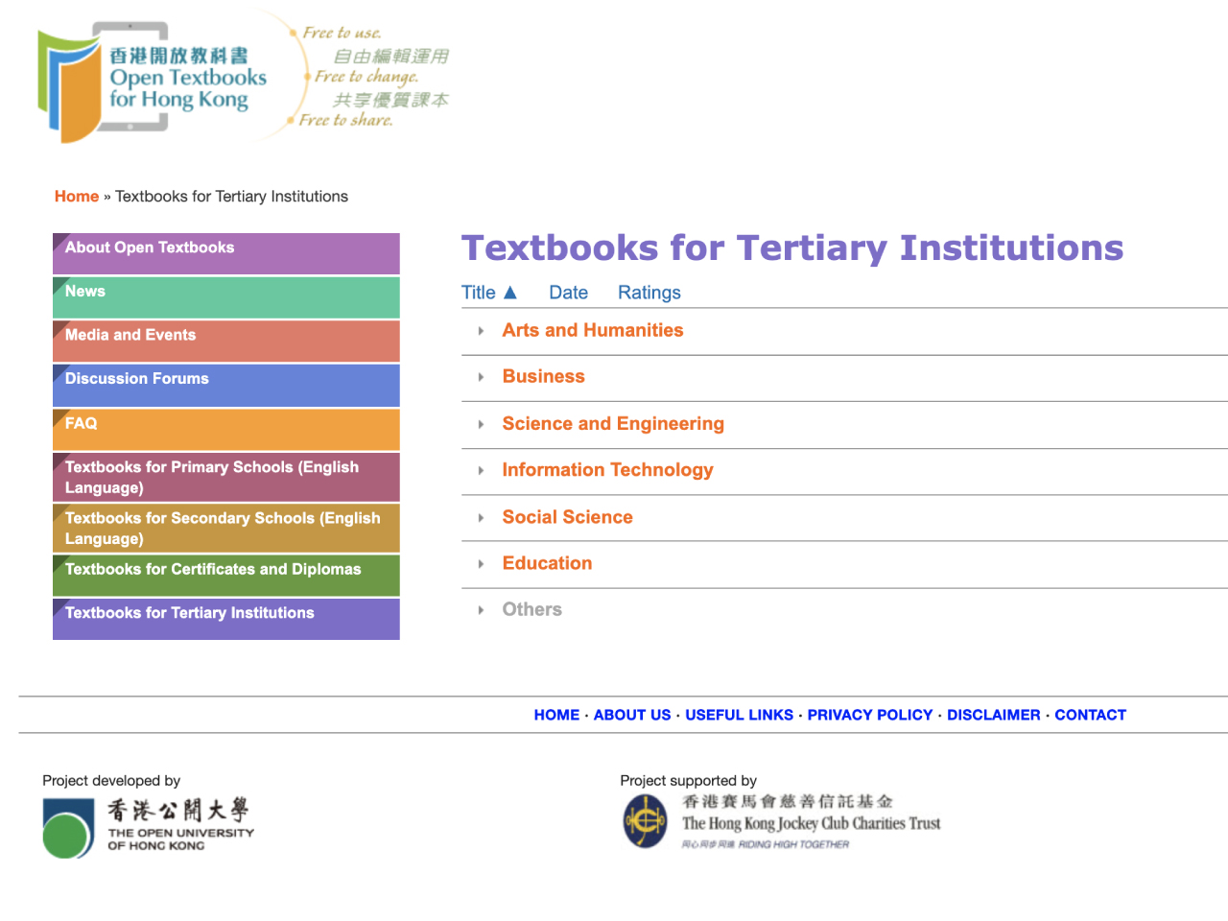Sort the list by Date
Image resolution: width=1228 pixels, height=921 pixels.
click(568, 293)
